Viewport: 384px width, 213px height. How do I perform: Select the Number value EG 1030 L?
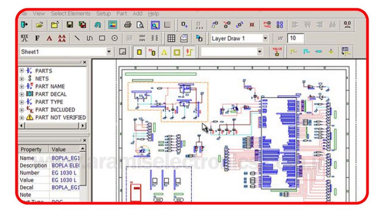(x=64, y=173)
